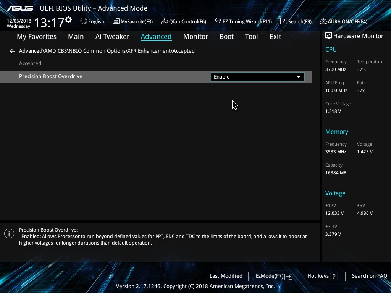Click +3.3V reading 3.379 V
Viewport: 391px width, 293px height.
[x=333, y=234]
